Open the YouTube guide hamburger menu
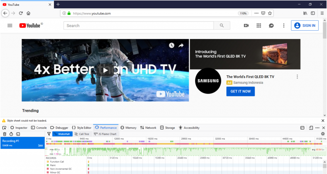This screenshot has width=327, height=174. coord(10,26)
